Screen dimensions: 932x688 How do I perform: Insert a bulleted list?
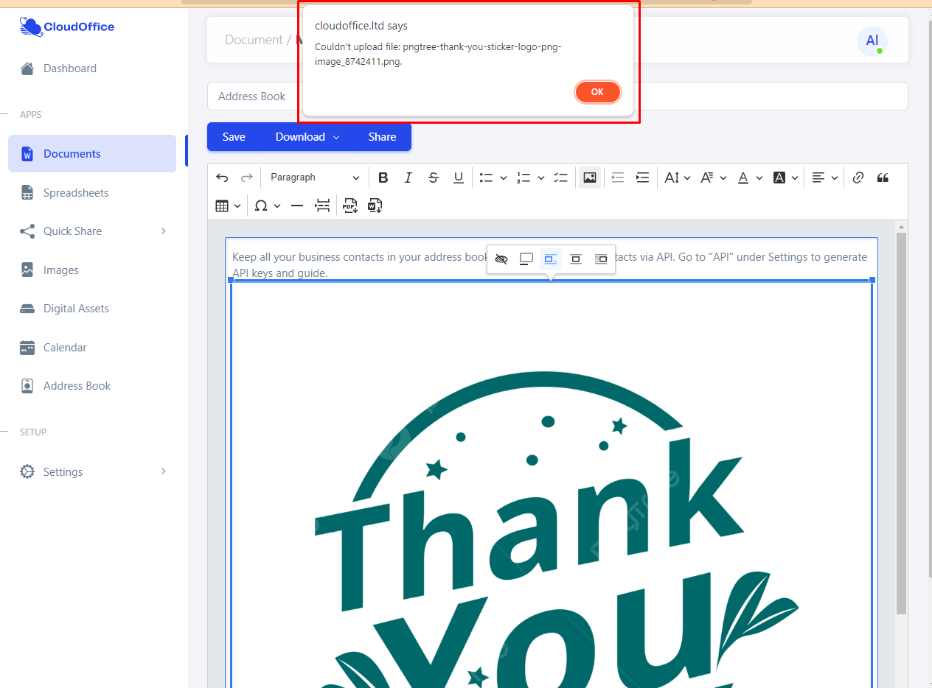click(x=486, y=178)
